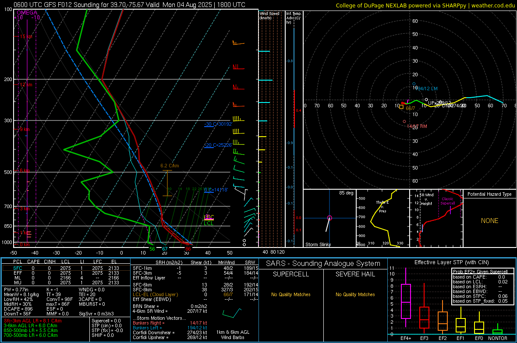Click the Corfidi Downshear = 274/23 kt line
Image resolution: width=517 pixels, height=343 pixels.
click(x=170, y=332)
